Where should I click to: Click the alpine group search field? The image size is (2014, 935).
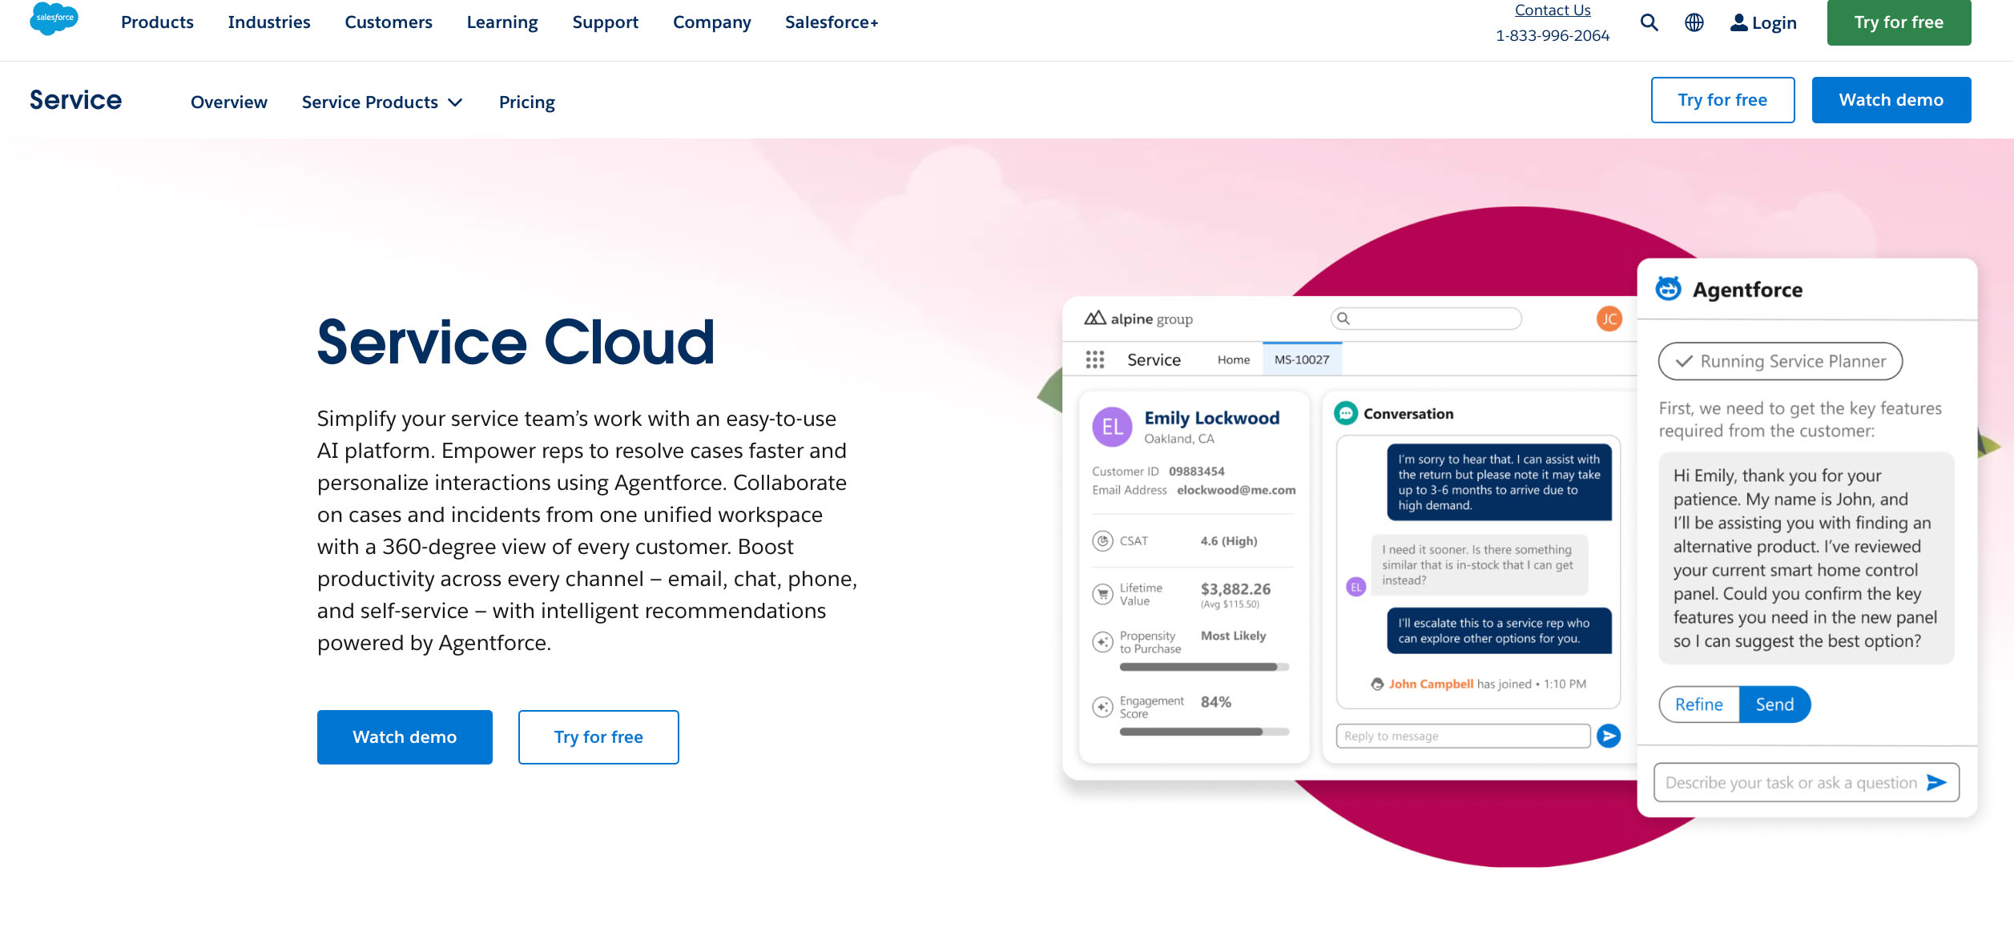(x=1426, y=318)
